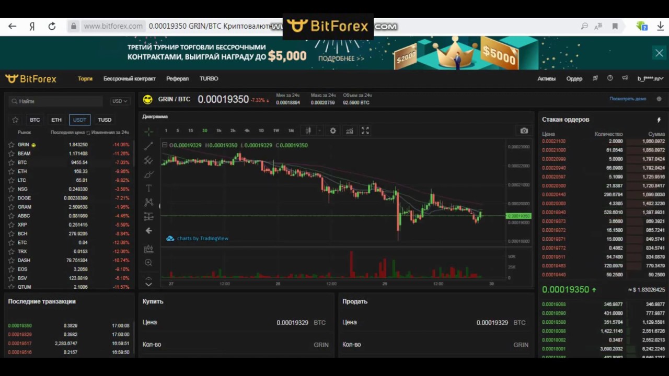Select the pitchfork drawing tool

(x=149, y=160)
